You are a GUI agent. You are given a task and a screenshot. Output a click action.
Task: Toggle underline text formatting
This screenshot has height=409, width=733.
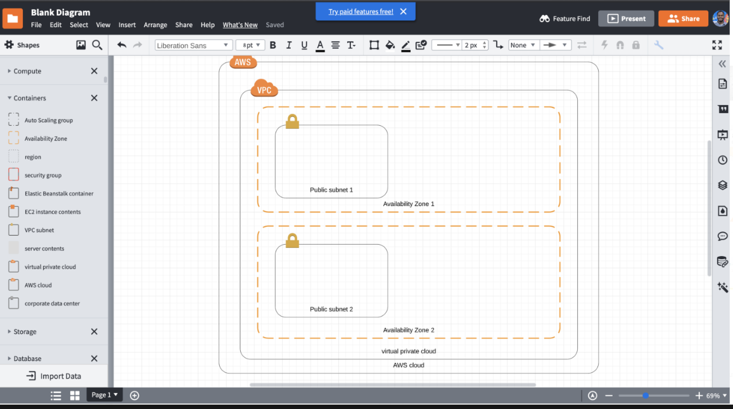(x=304, y=45)
